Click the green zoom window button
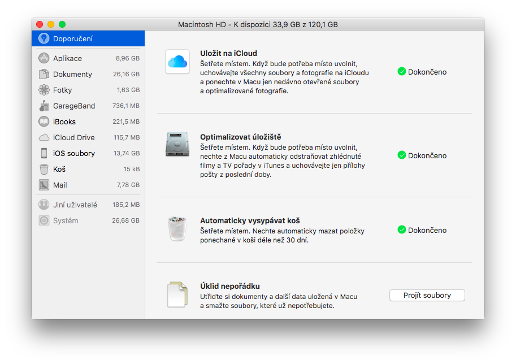The height and width of the screenshot is (364, 516). [x=62, y=24]
